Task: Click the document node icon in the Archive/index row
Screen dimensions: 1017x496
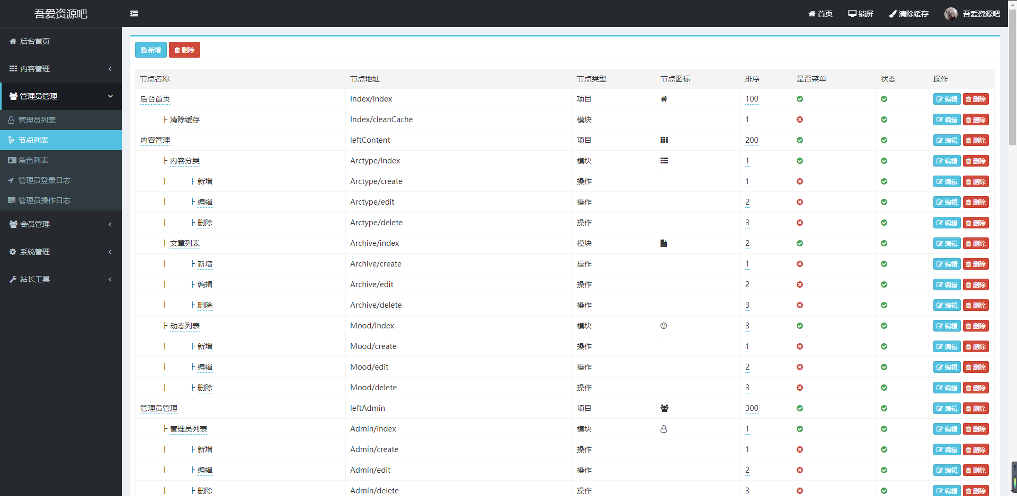Action: 664,243
